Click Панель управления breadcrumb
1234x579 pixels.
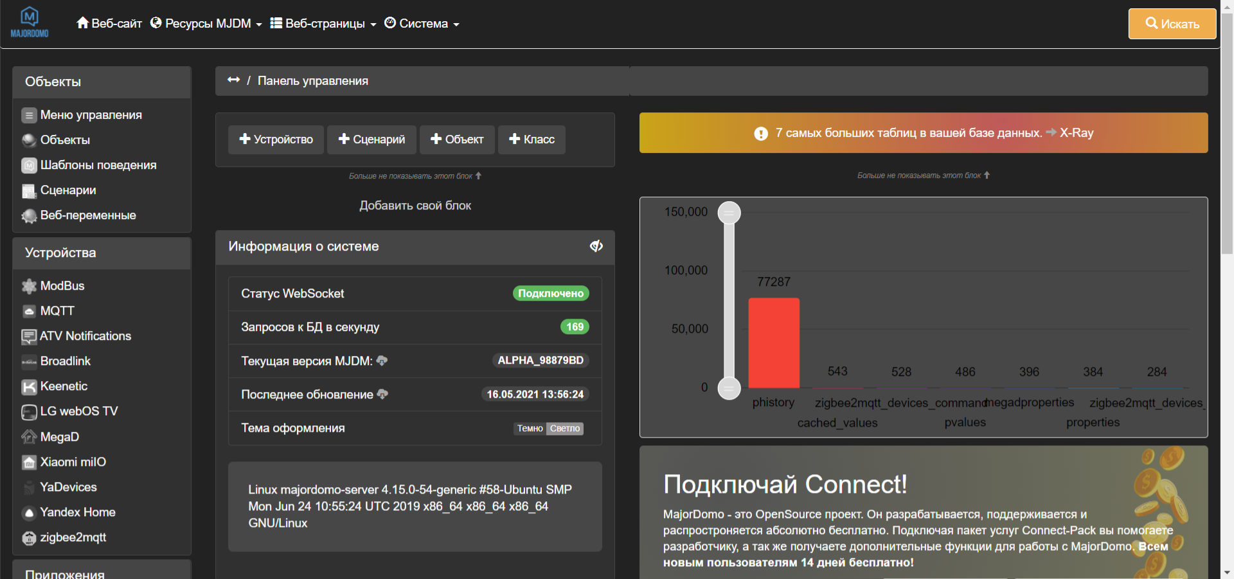[313, 81]
